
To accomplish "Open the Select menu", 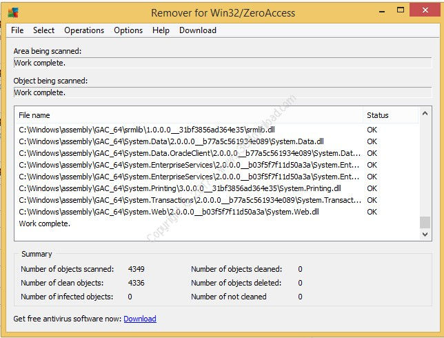I will (43, 30).
